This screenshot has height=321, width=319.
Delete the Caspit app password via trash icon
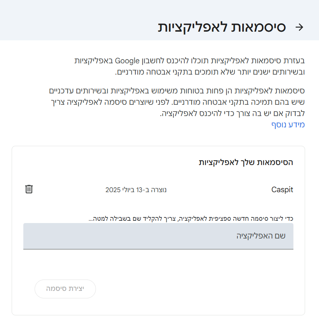[x=29, y=189]
